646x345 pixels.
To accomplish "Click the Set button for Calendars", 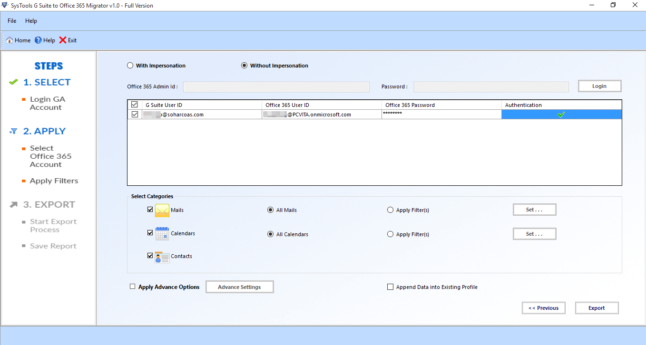I will pos(534,234).
